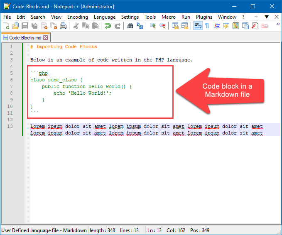Click line number 13 in the margin

click(10, 126)
